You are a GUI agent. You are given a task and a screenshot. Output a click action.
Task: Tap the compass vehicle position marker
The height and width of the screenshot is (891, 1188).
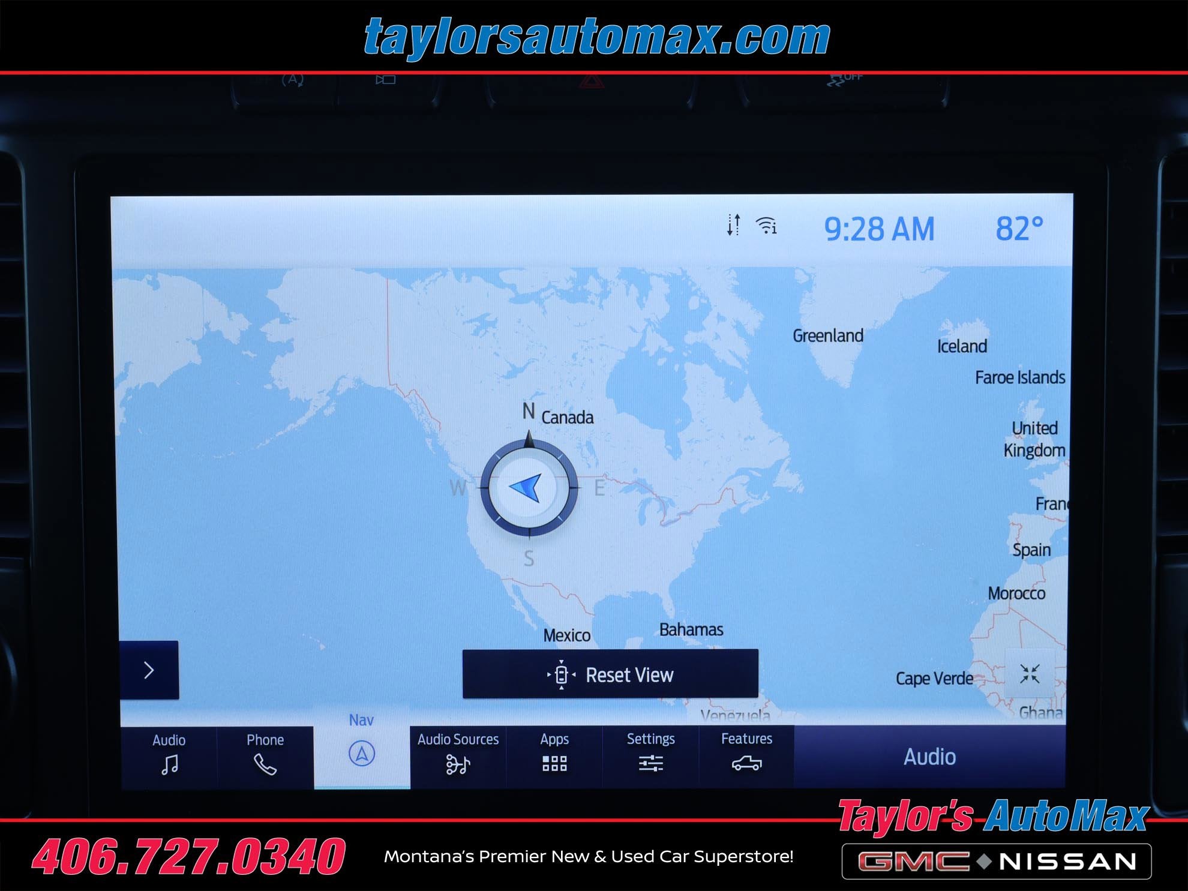coord(529,488)
